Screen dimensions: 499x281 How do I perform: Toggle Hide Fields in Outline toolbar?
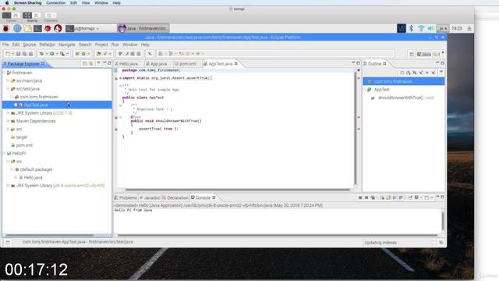415,73
